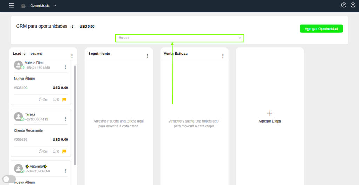Click the Agregar Oportunidad button
Viewport: 359px width, 185px height.
click(x=321, y=29)
